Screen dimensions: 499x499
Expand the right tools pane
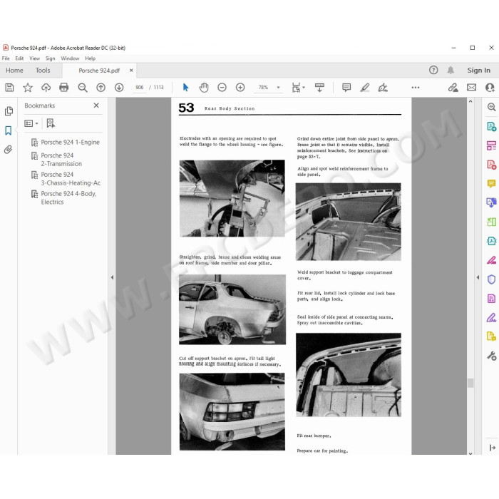tap(492, 448)
